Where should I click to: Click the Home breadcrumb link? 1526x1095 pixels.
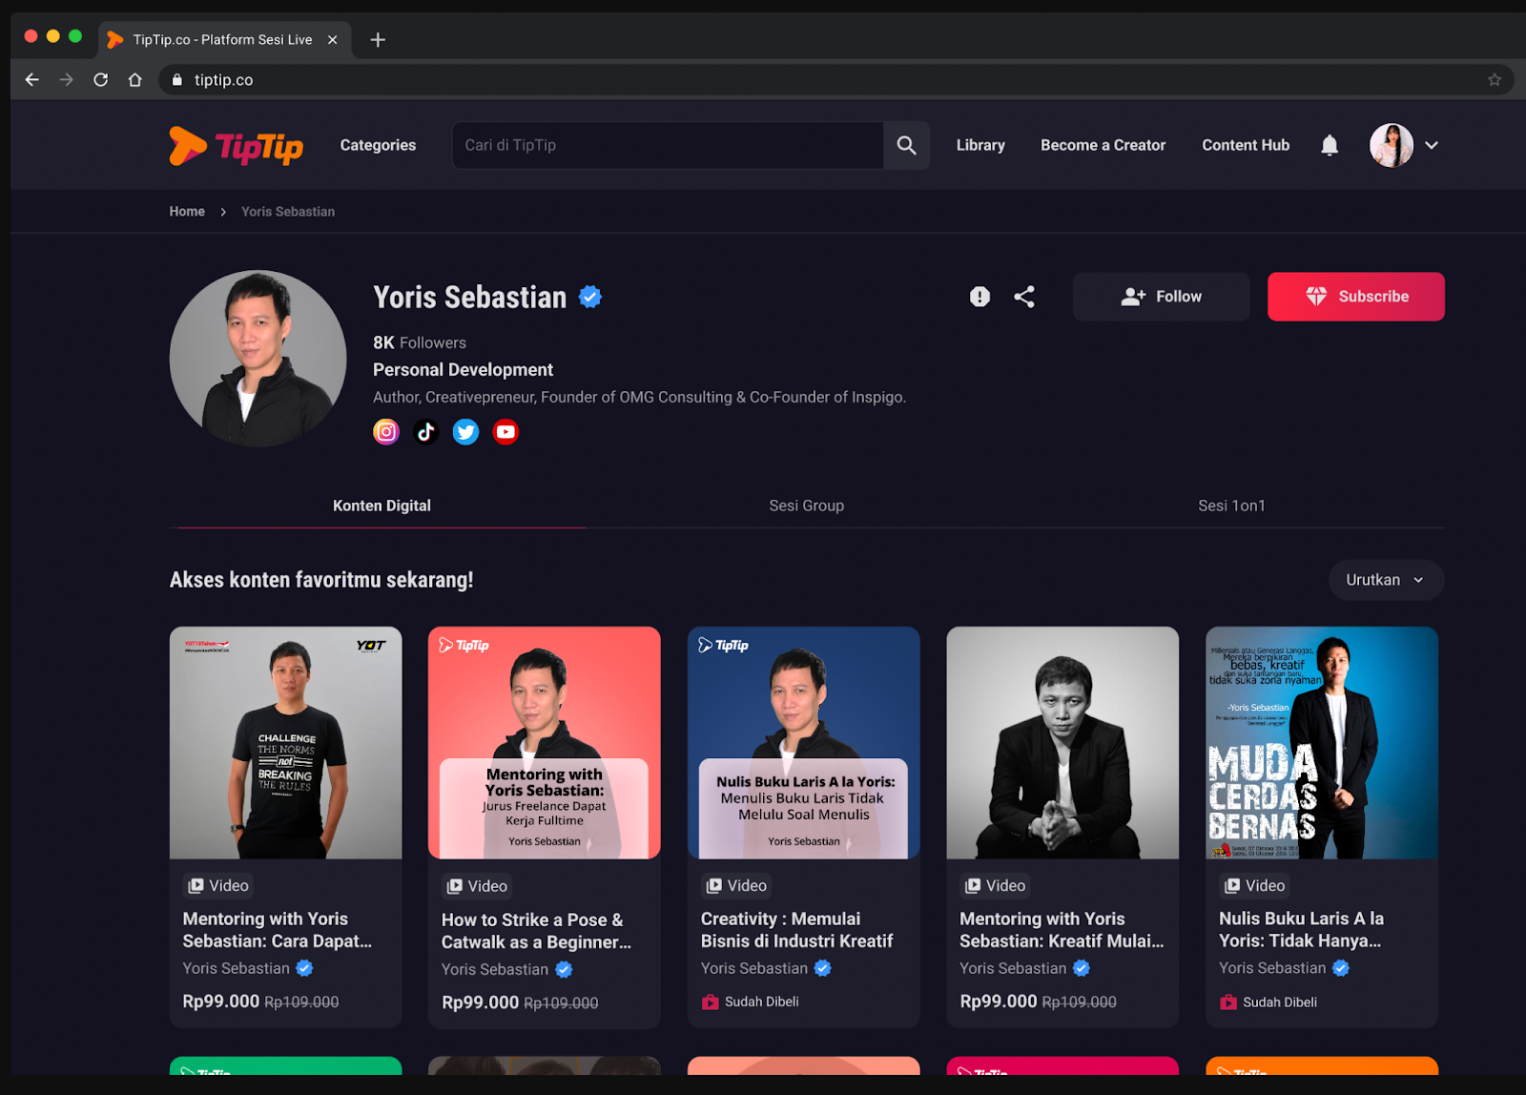tap(187, 212)
